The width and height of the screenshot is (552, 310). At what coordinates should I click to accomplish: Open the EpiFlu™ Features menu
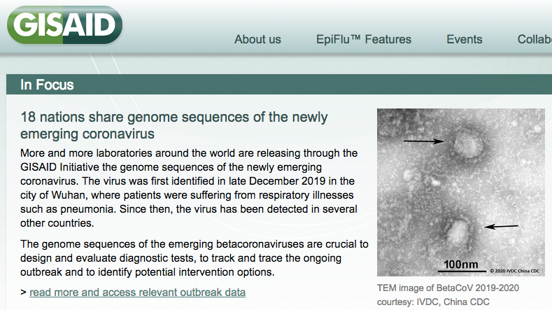point(364,39)
